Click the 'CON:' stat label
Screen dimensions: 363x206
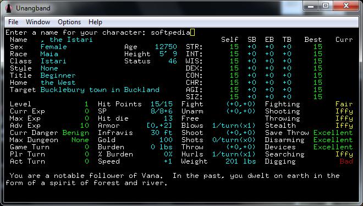(x=194, y=75)
